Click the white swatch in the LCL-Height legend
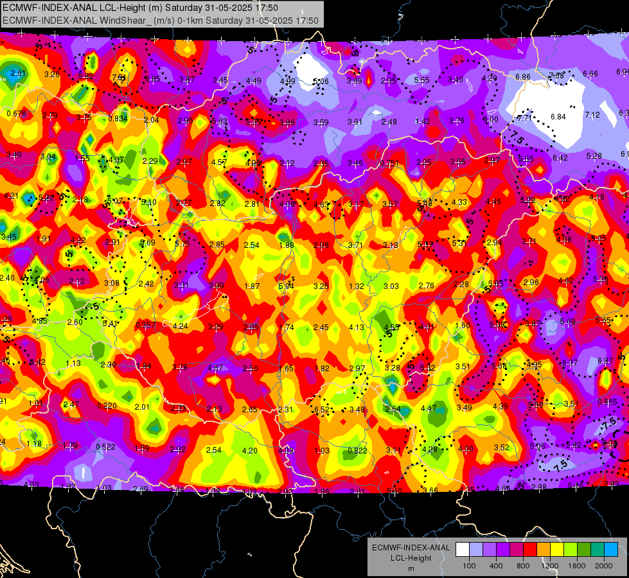Viewport: 629px width, 578px height. [463, 550]
